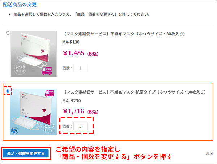Image resolution: width=217 pixels, height=164 pixels.
Task: Click the ふつうサイズ circle badge on MA-R130 image
Action: click(20, 69)
